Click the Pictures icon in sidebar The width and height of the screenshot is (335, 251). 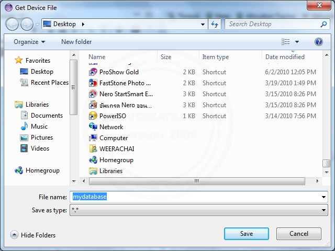pos(24,138)
